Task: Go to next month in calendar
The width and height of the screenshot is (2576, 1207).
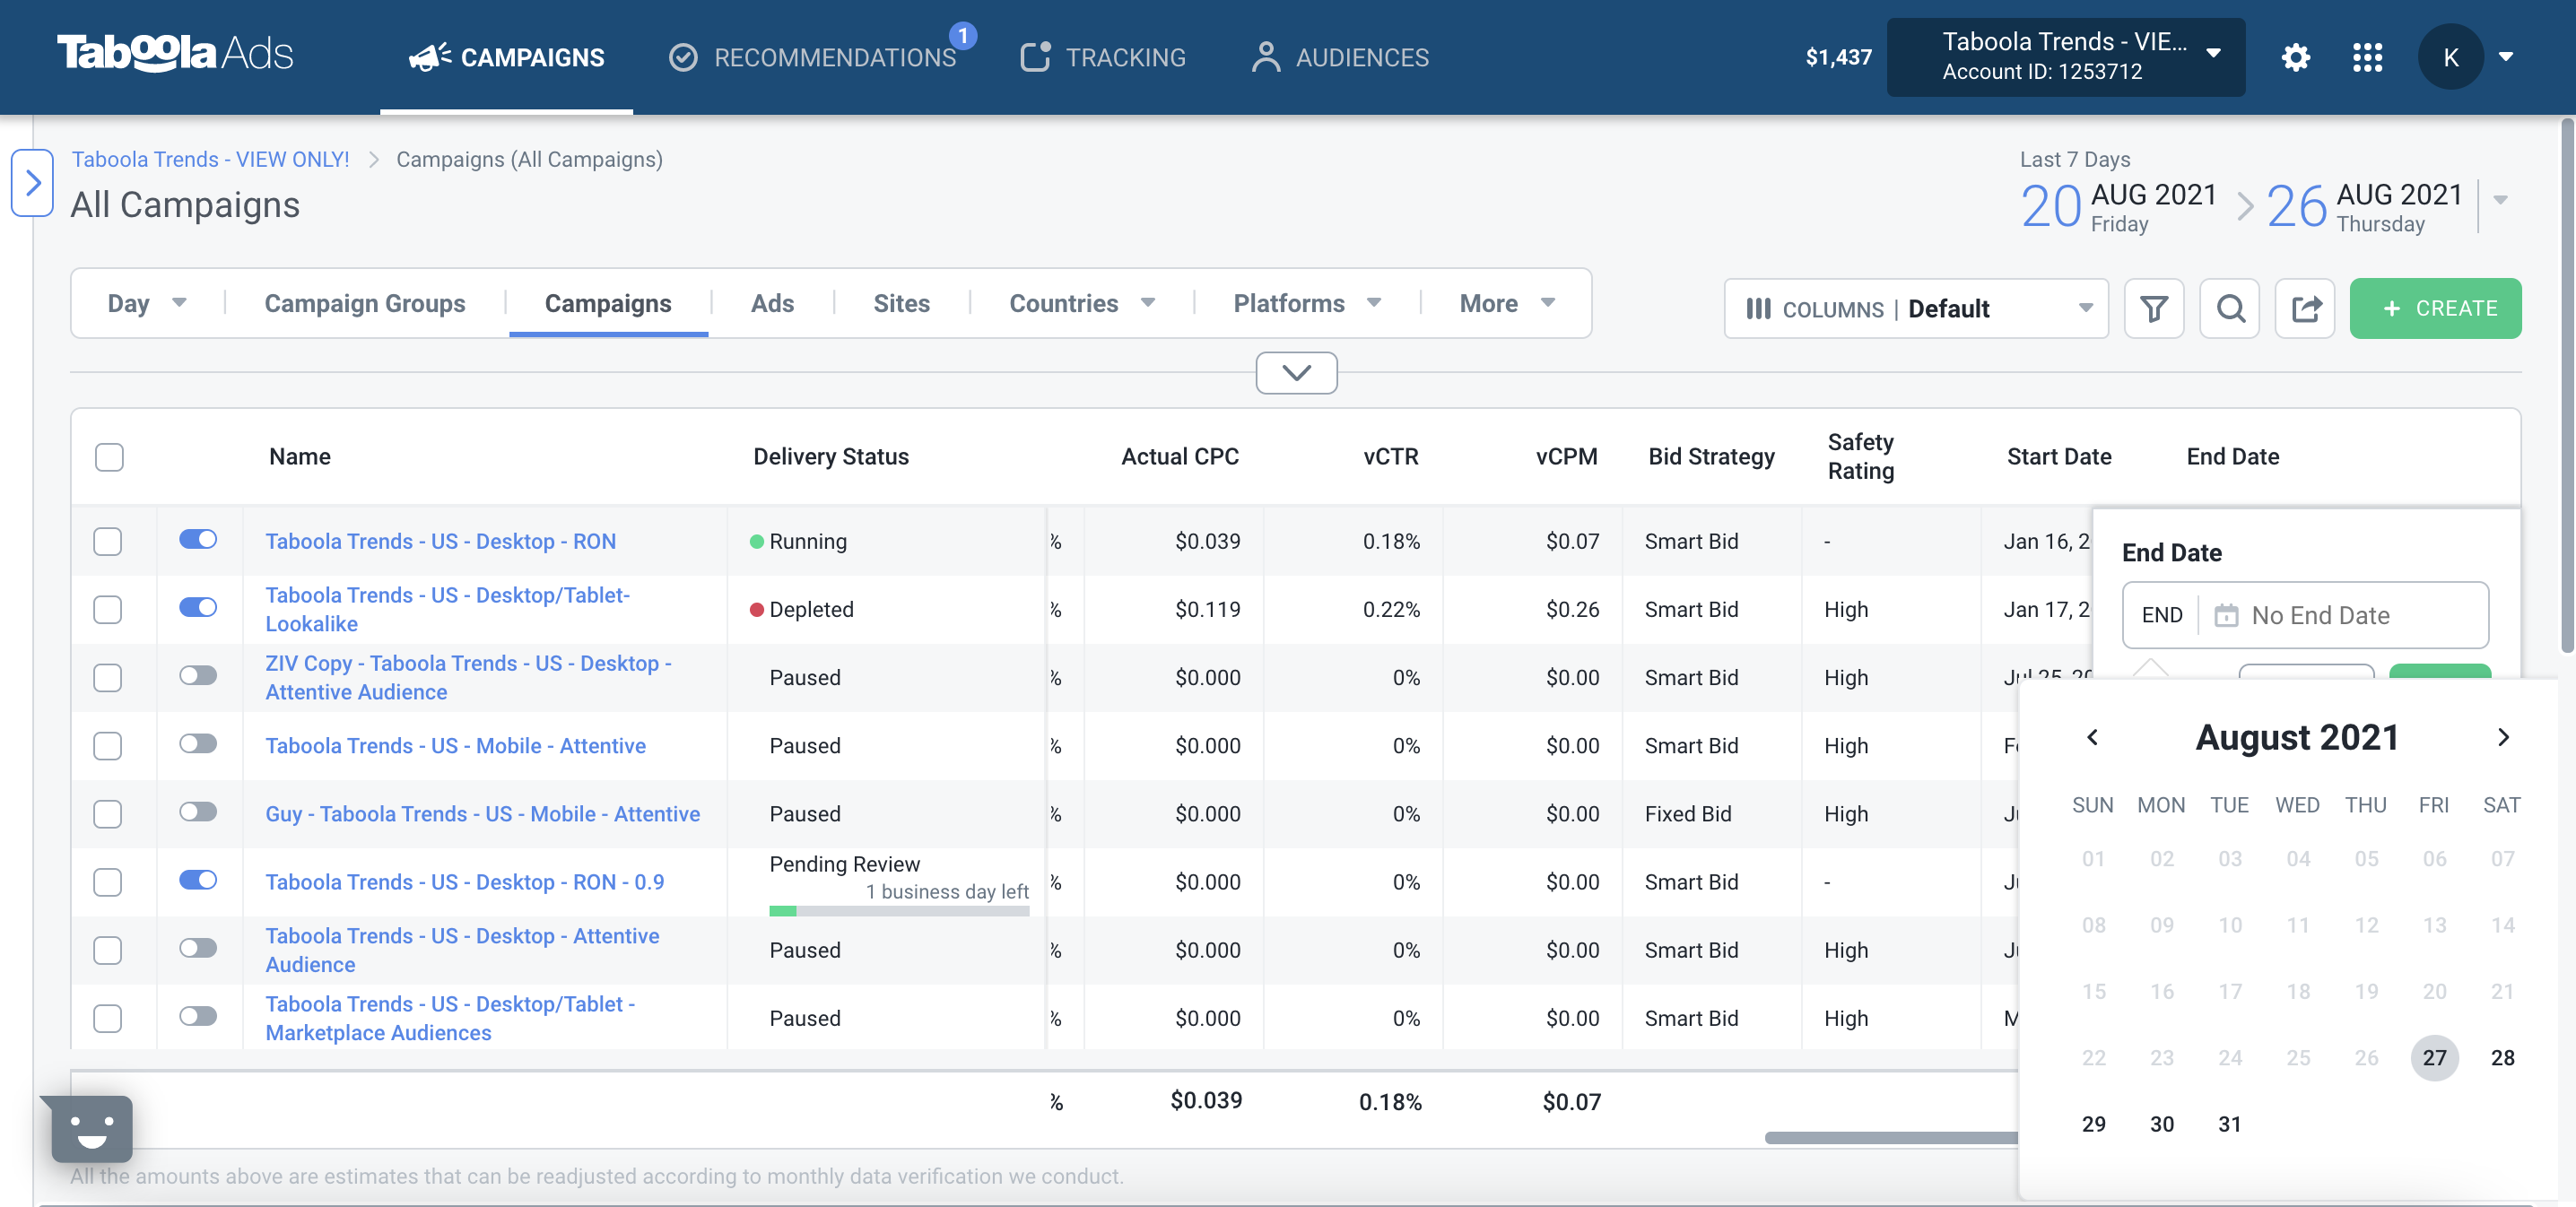Action: click(x=2503, y=737)
